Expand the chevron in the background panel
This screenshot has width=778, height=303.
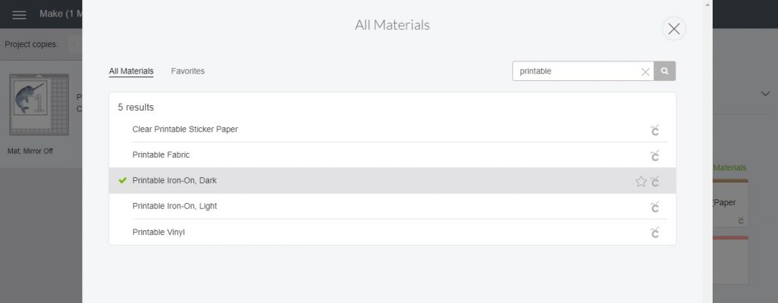[x=766, y=94]
